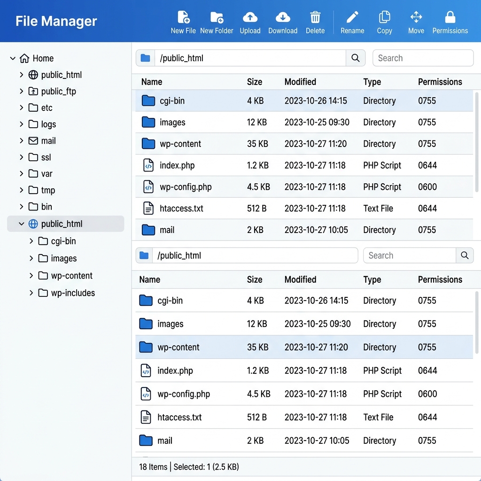The height and width of the screenshot is (481, 481).
Task: Click the New Folder toolbar icon
Action: coord(217,17)
